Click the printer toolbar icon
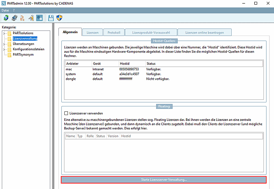The image size is (274, 189). (14, 18)
